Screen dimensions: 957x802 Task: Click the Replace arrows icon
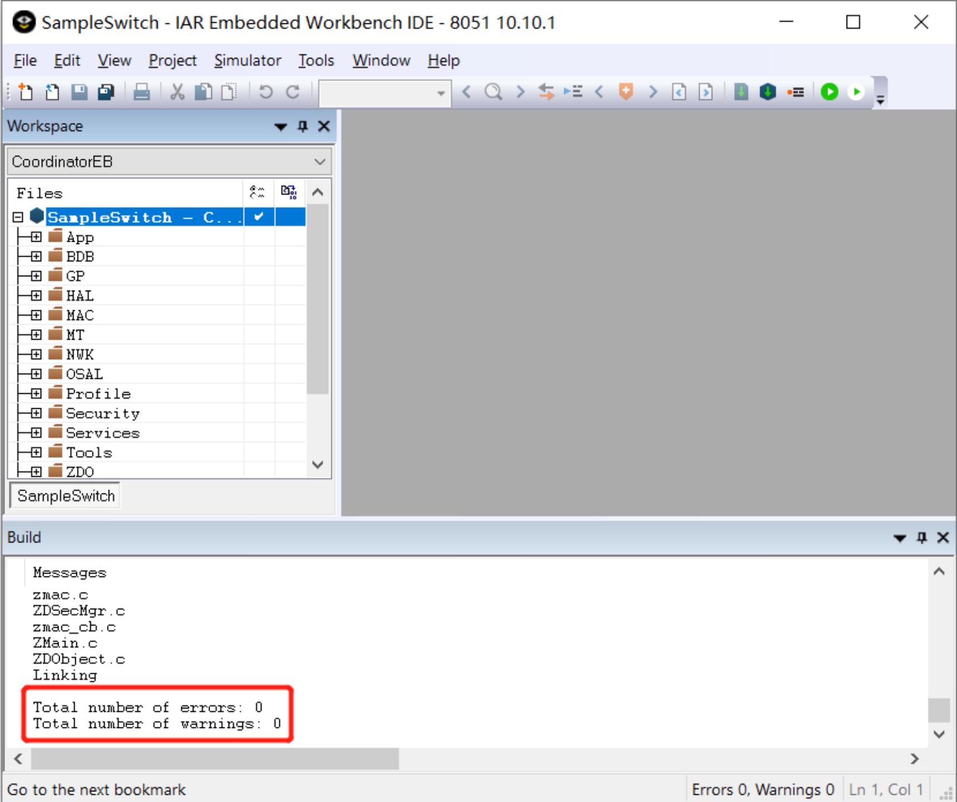pyautogui.click(x=546, y=91)
